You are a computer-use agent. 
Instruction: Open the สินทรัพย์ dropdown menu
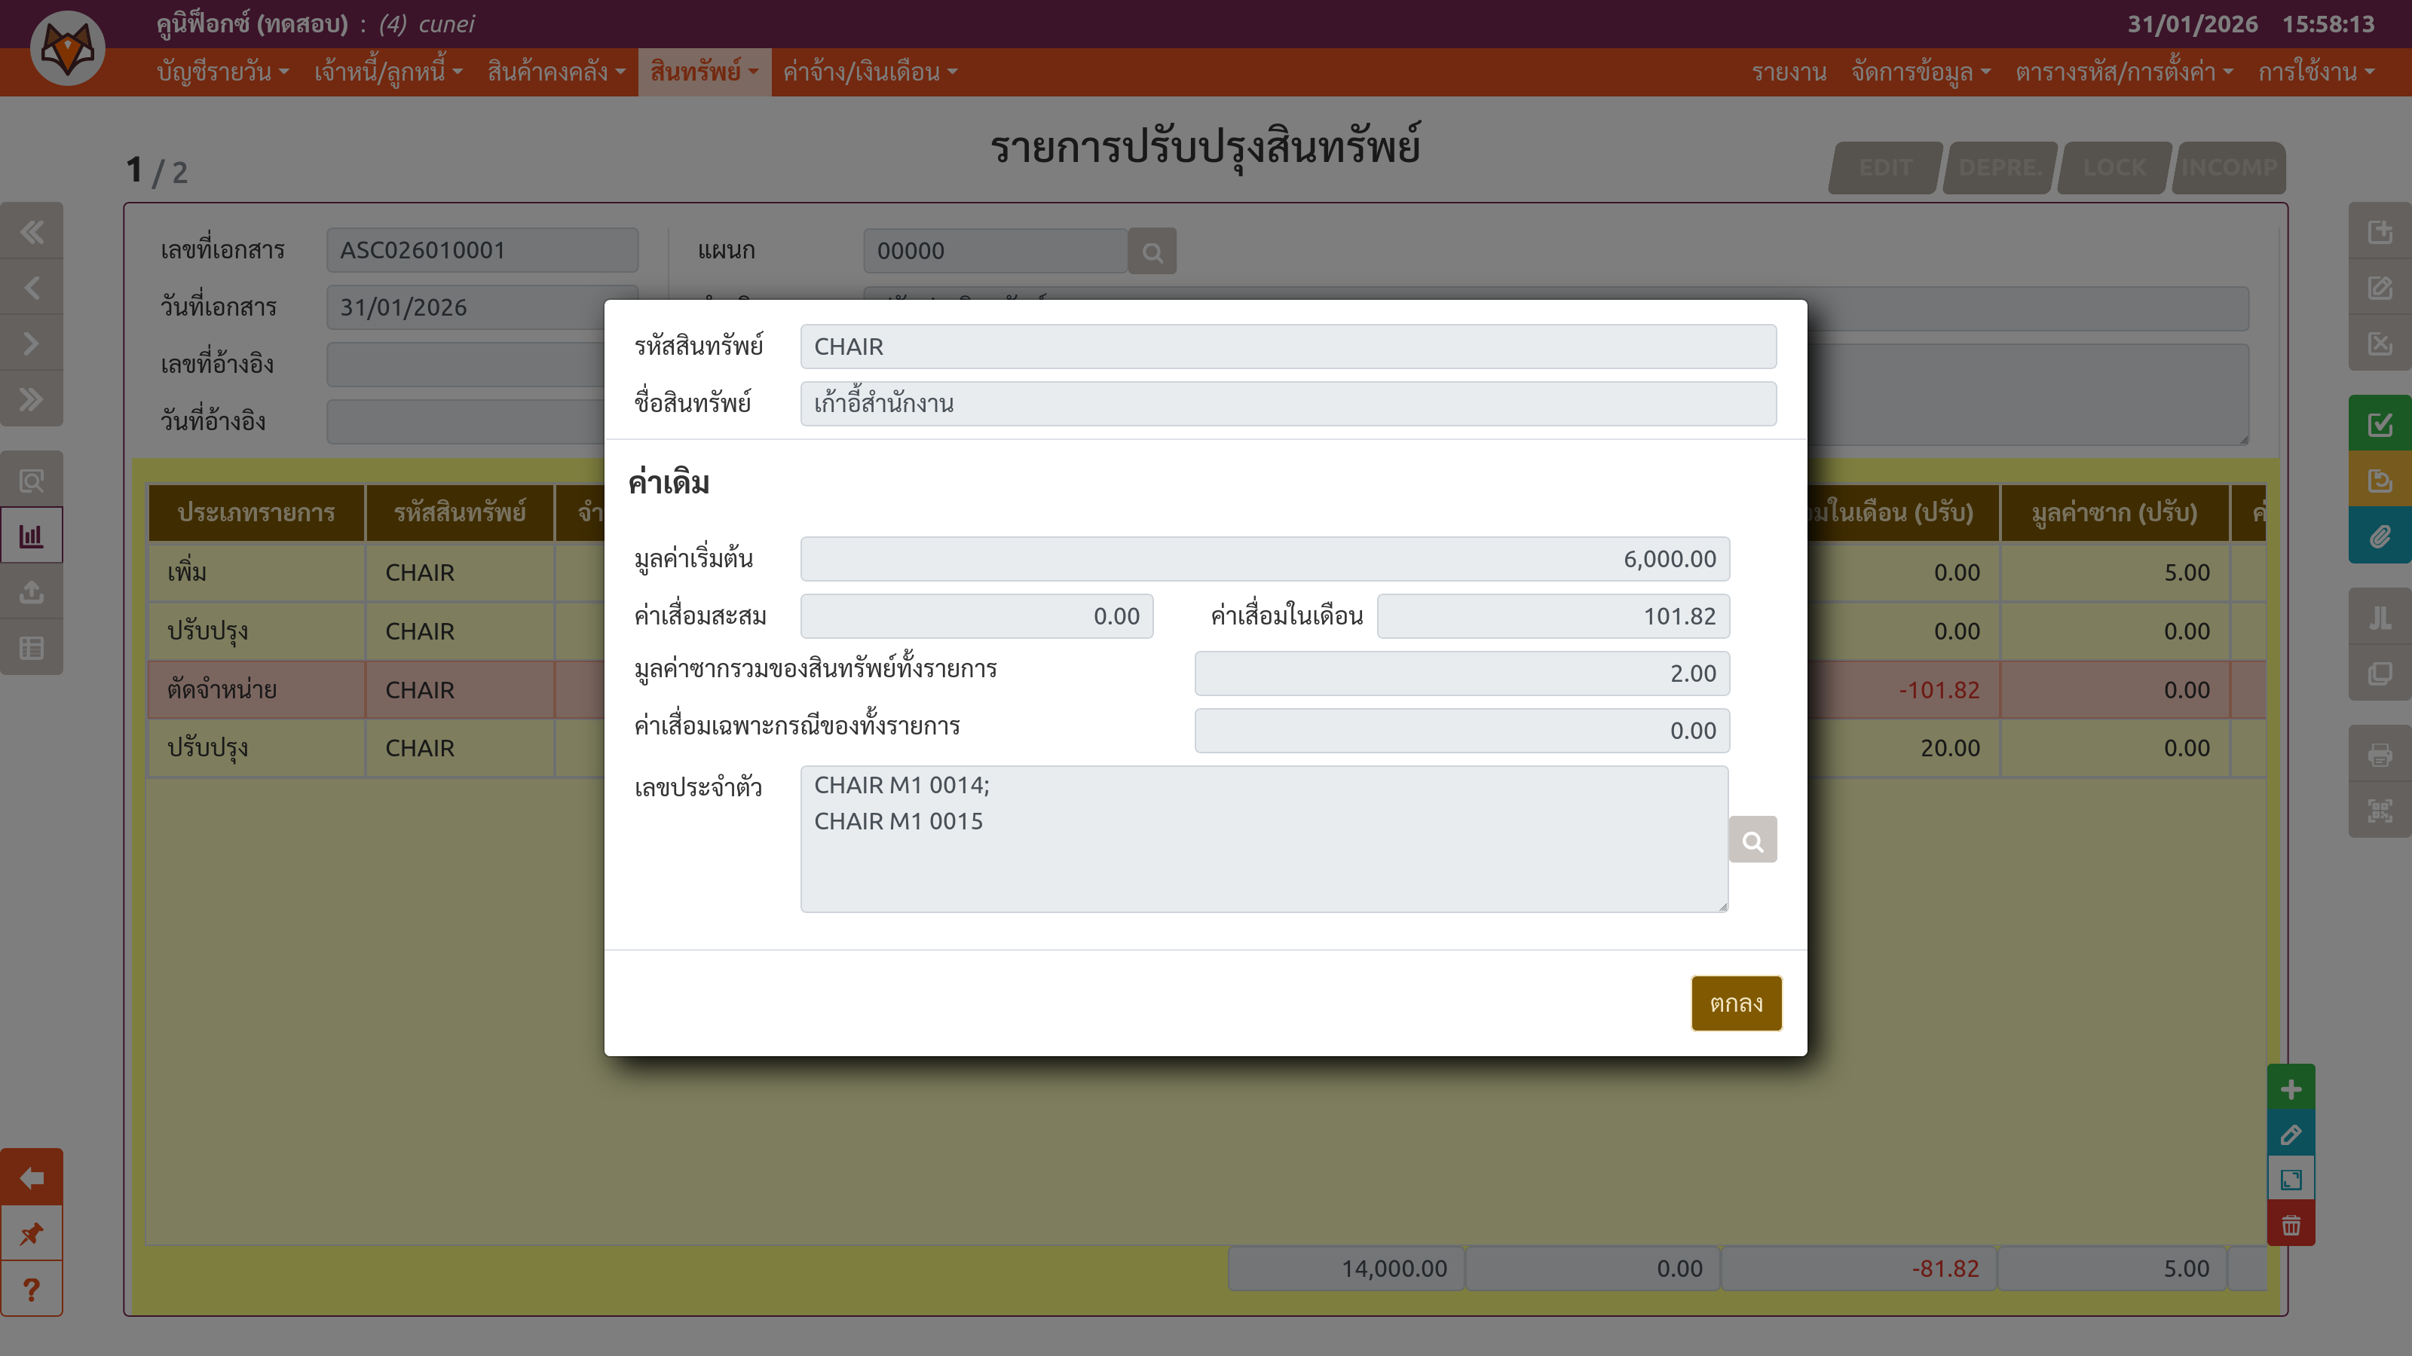point(704,72)
